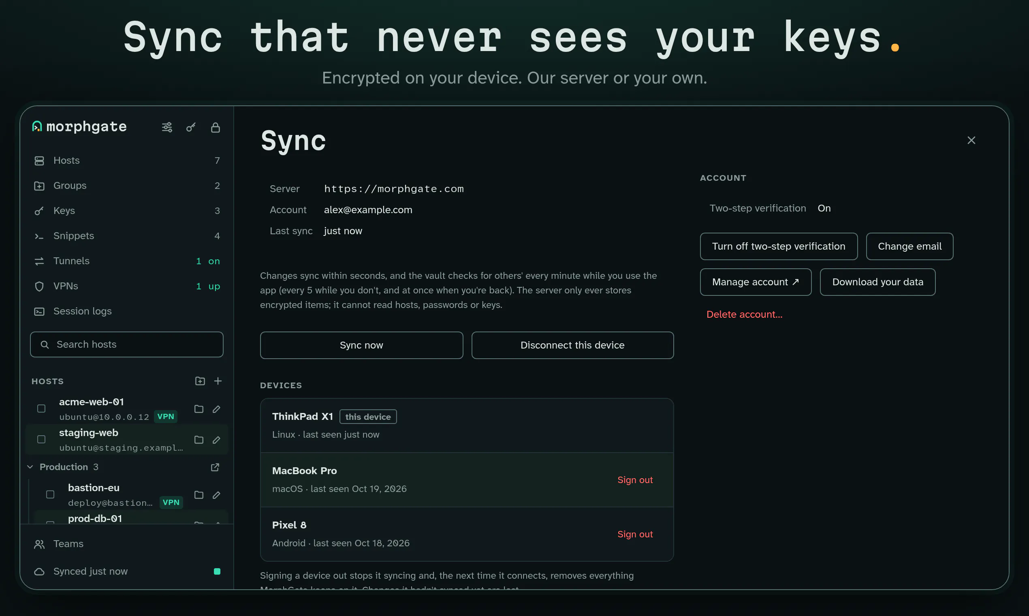
Task: Open the Groups section
Action: point(126,186)
